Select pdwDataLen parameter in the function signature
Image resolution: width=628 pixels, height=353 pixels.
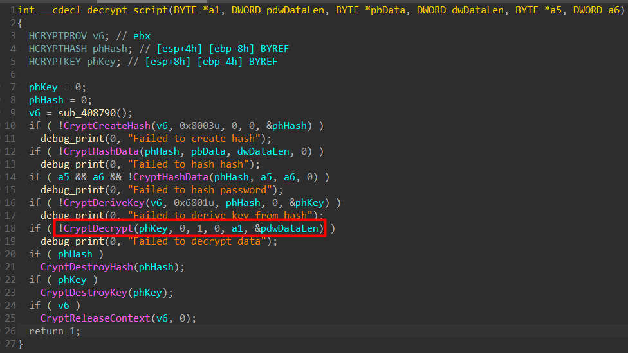(x=295, y=10)
